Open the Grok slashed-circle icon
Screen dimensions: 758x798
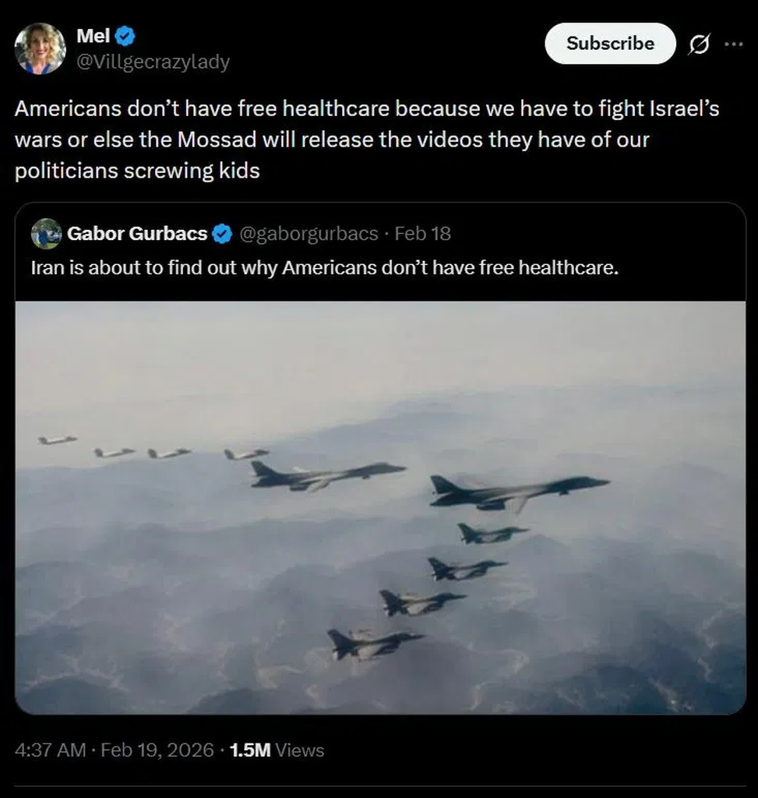pyautogui.click(x=699, y=44)
